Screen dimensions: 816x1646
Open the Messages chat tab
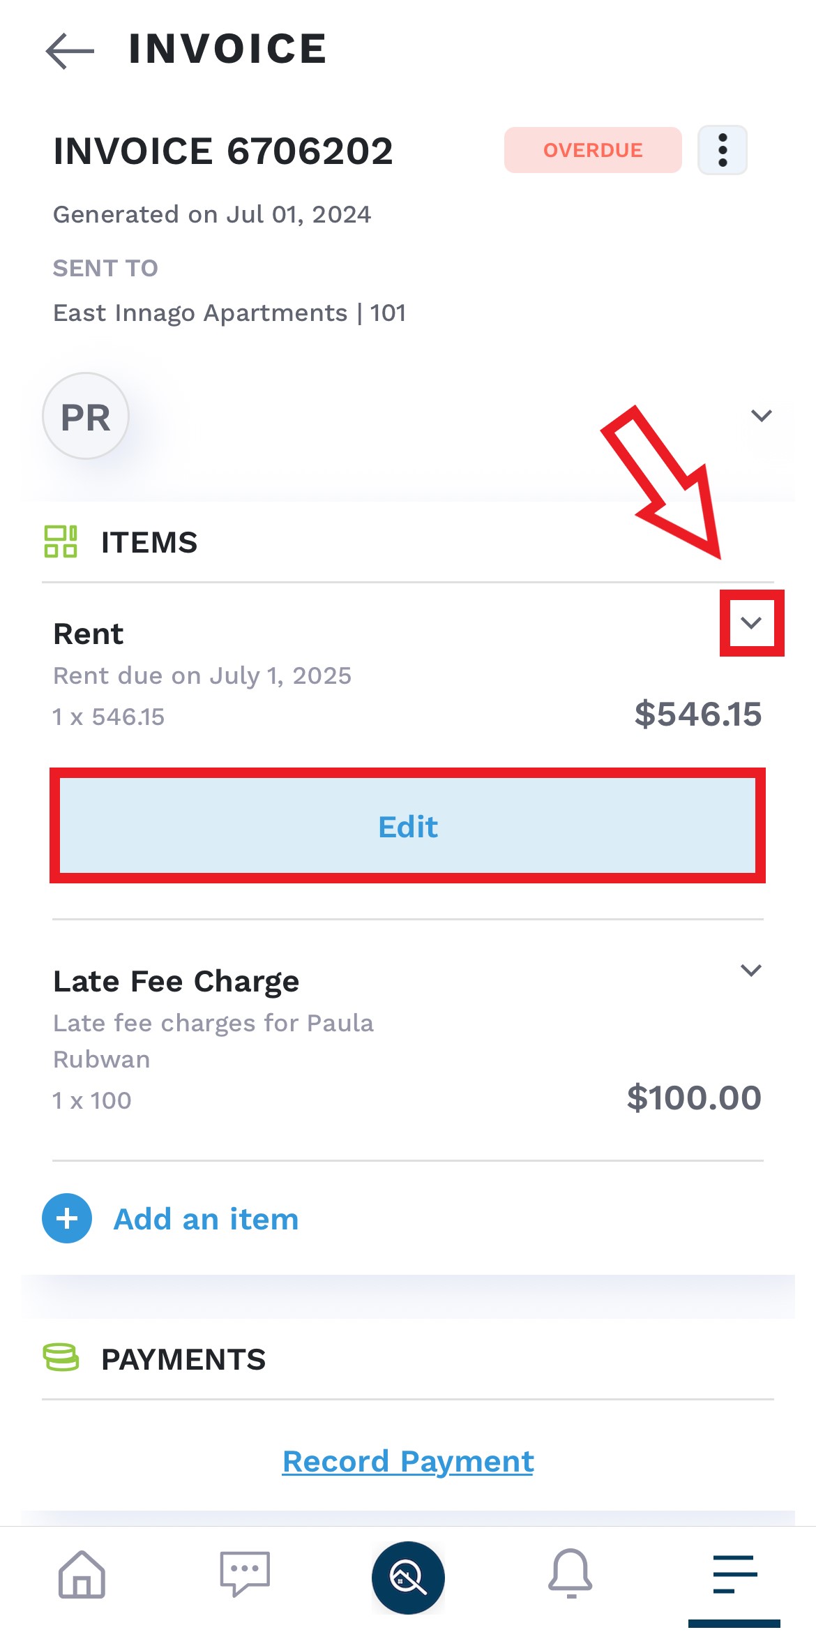click(245, 1574)
